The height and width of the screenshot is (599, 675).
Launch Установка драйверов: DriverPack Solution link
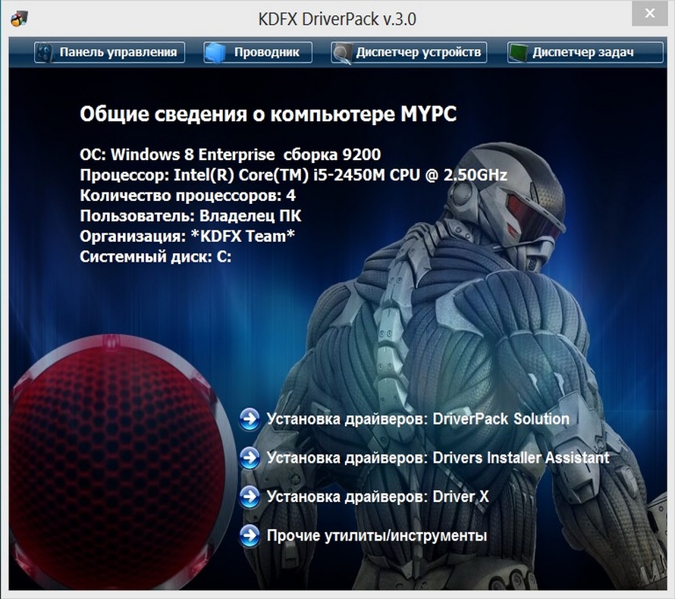(x=418, y=419)
